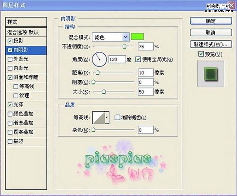Image resolution: width=237 pixels, height=196 pixels.
Task: Click the angle dial control
Action: tap(99, 59)
